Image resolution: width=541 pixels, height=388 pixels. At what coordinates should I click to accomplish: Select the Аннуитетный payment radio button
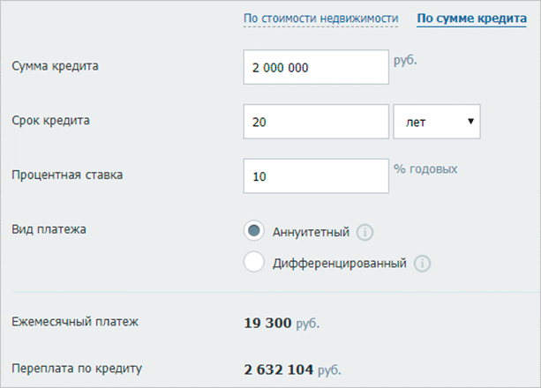[254, 231]
